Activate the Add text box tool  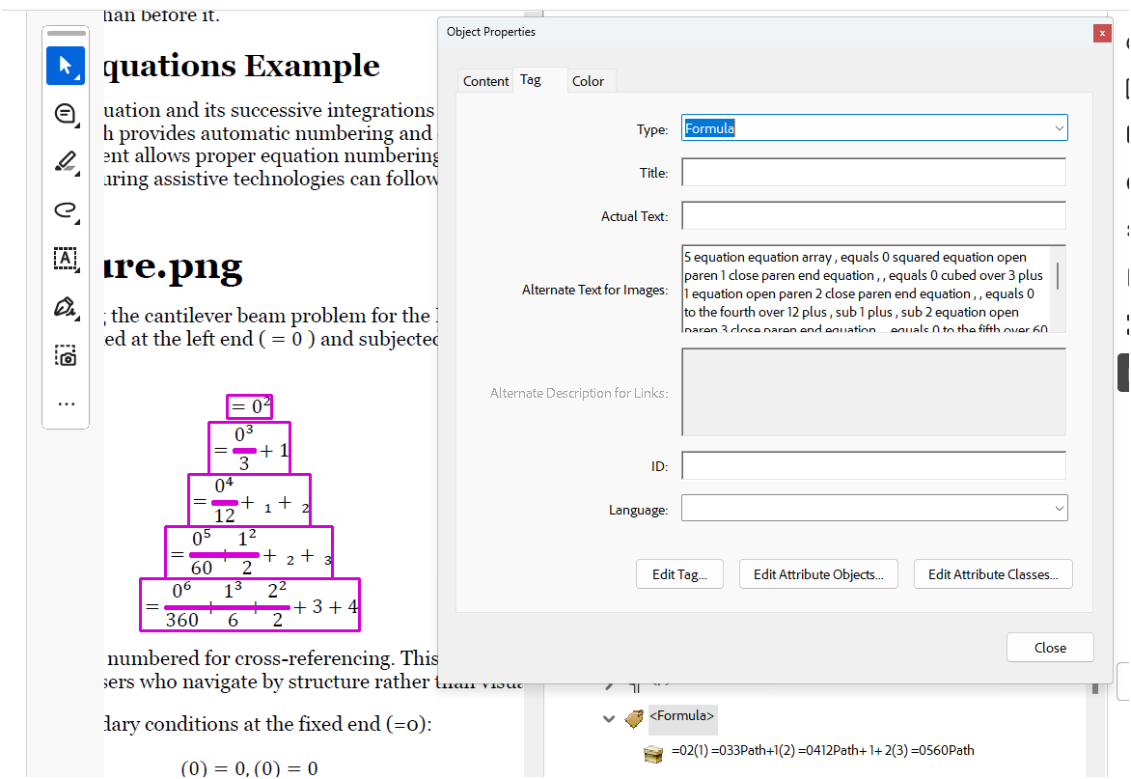66,259
